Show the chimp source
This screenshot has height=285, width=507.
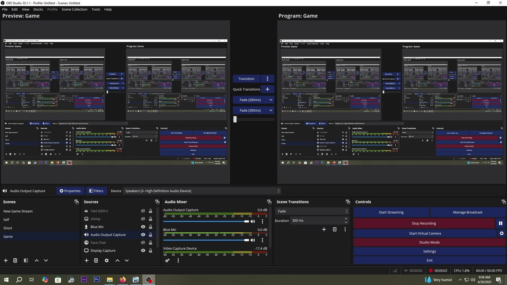[x=143, y=219]
